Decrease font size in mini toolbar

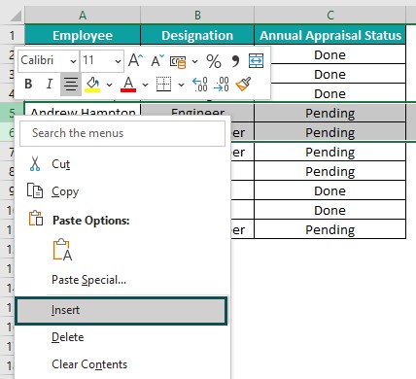point(157,60)
